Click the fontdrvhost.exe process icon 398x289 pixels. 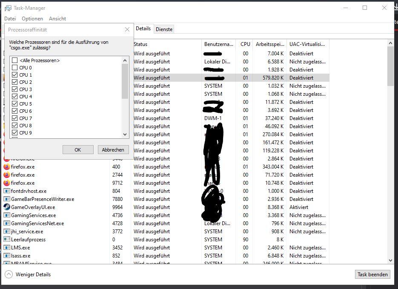coord(7,191)
